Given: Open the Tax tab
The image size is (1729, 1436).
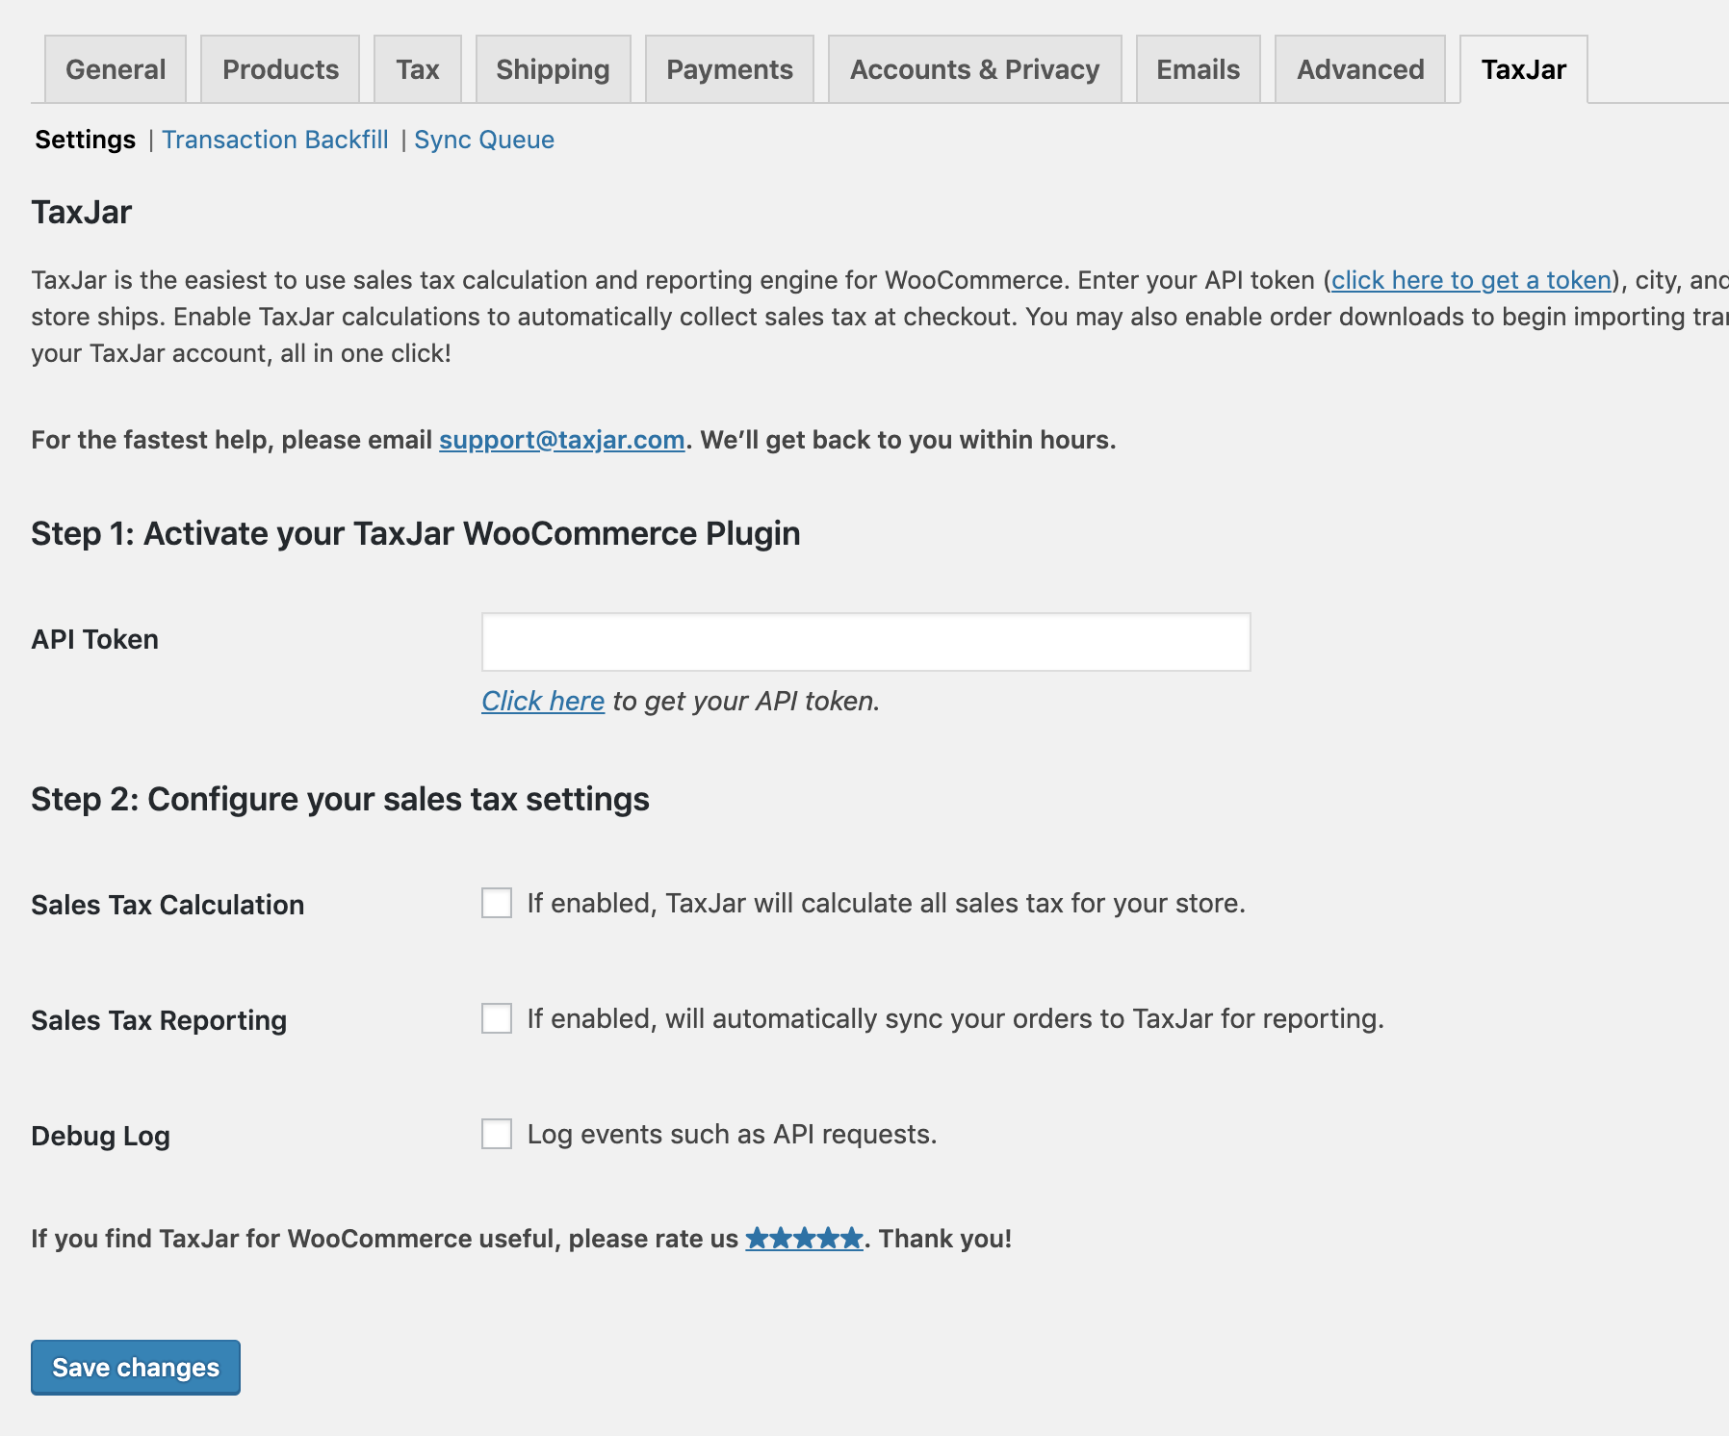Looking at the screenshot, I should 418,69.
